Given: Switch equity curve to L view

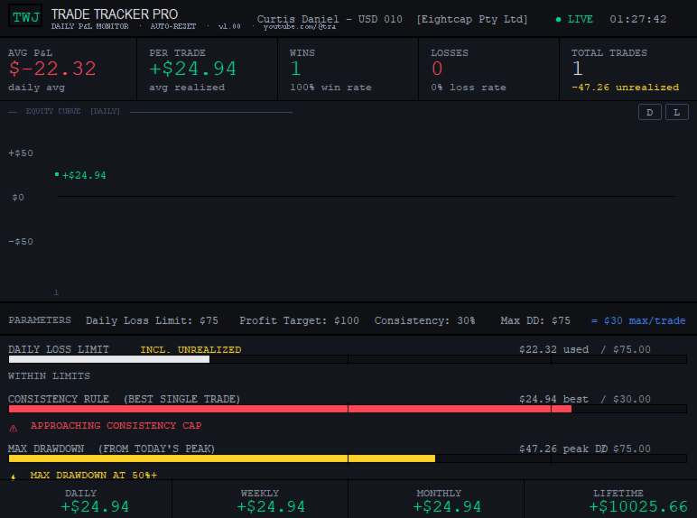Looking at the screenshot, I should tap(676, 113).
